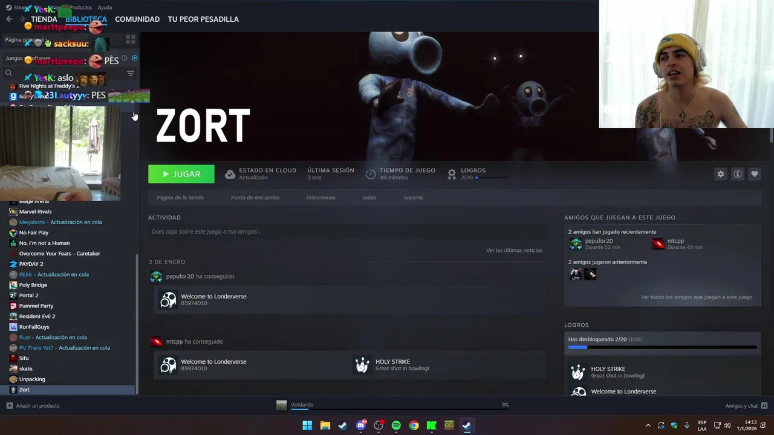
Task: Open the collections grid view icon
Action: pos(131,40)
